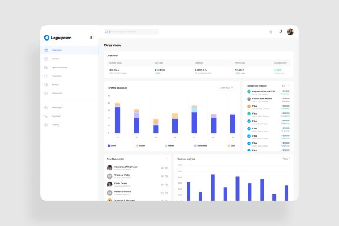Open the Setting sidebar menu item
The height and width of the screenshot is (226, 339).
(69, 125)
